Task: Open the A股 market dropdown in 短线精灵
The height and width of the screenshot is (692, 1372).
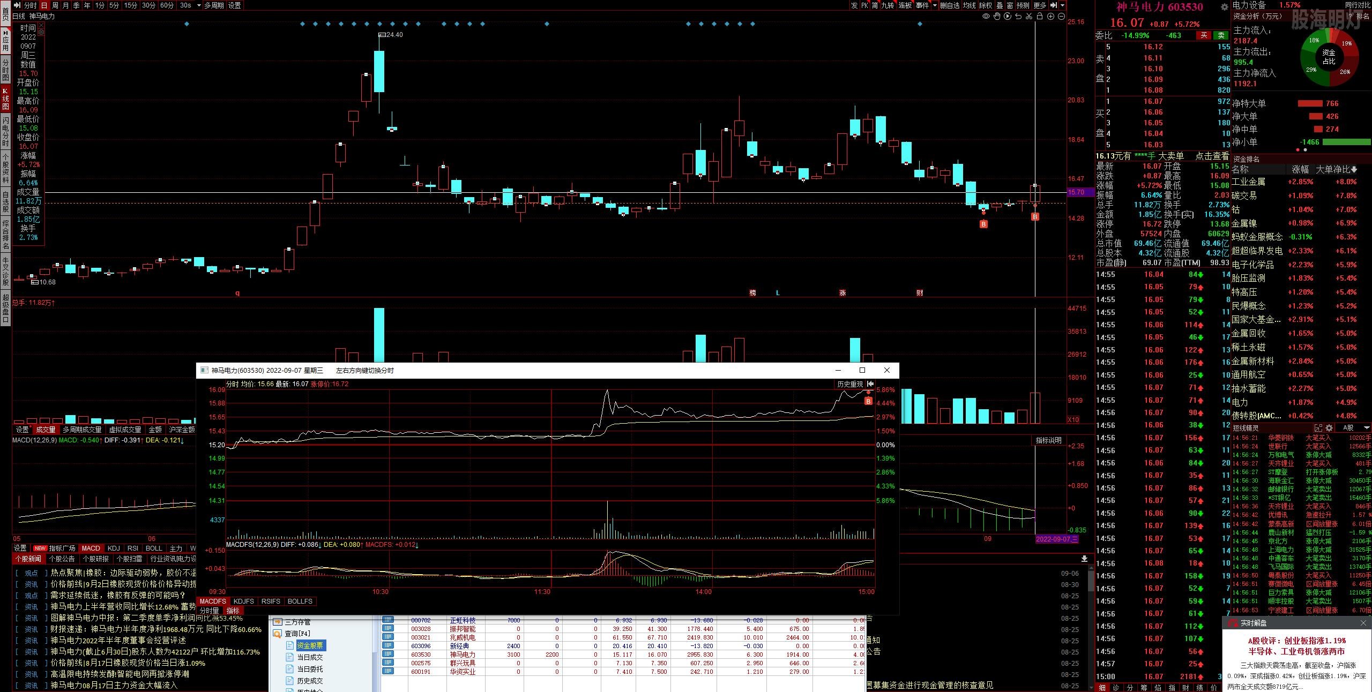Action: coord(1366,428)
